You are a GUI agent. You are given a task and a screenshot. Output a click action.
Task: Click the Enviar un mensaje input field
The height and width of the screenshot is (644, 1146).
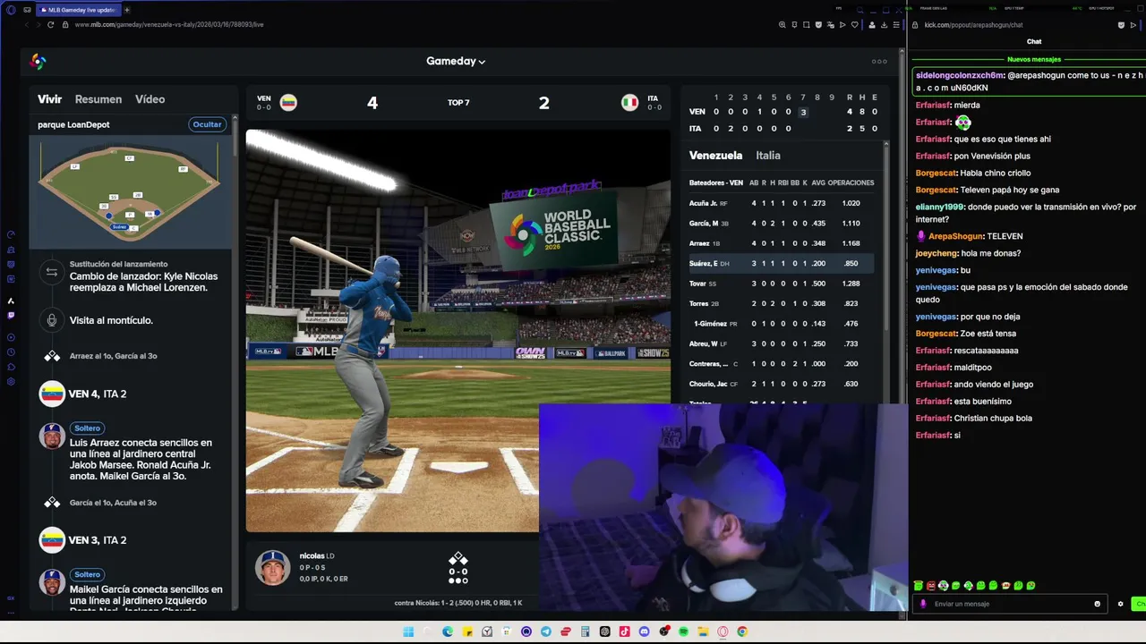[1012, 604]
